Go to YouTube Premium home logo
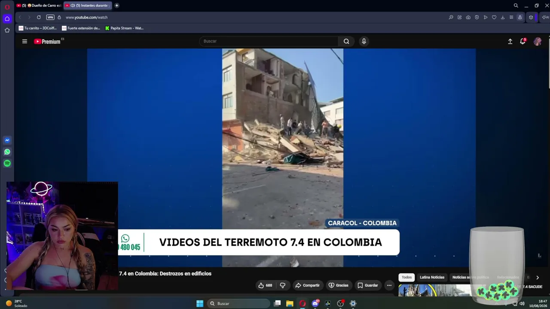 [x=47, y=41]
